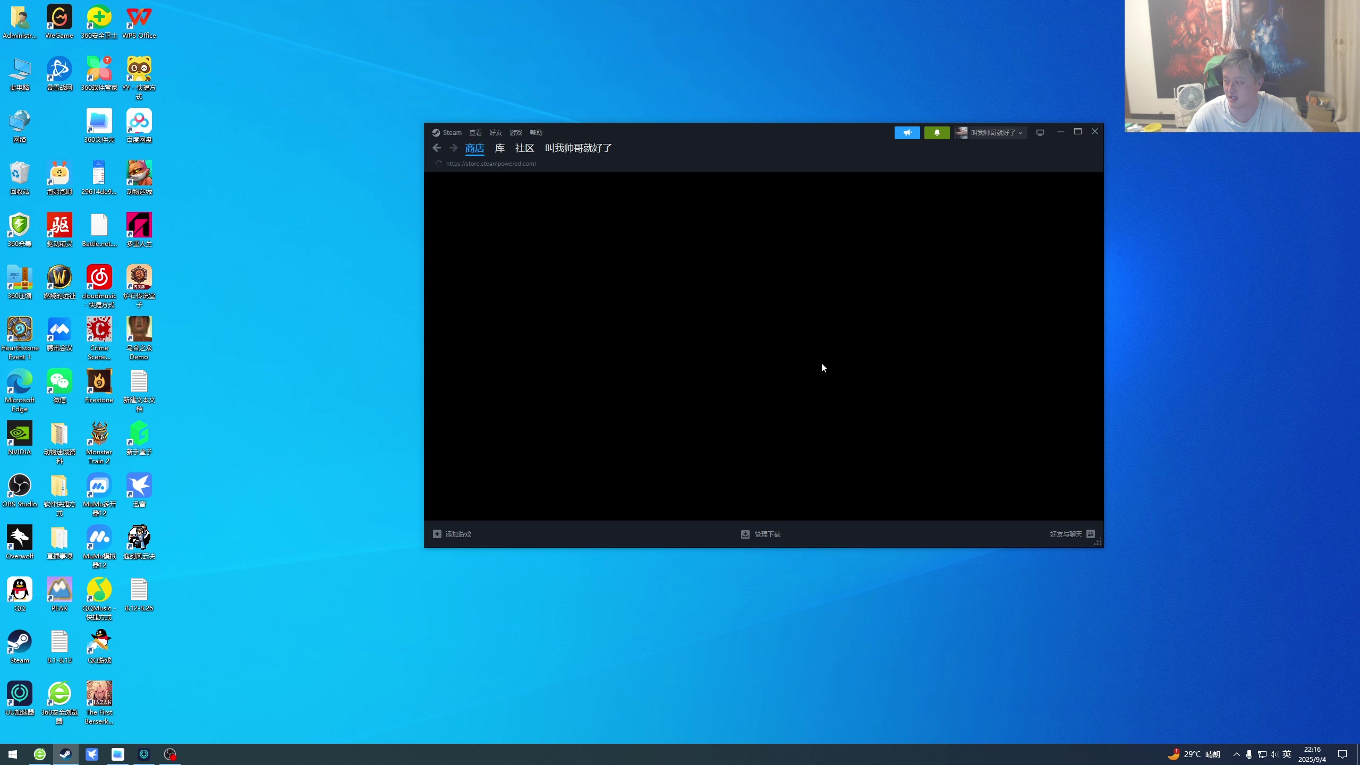Select the WPS Office desktop icon
1360x765 pixels.
click(x=139, y=22)
